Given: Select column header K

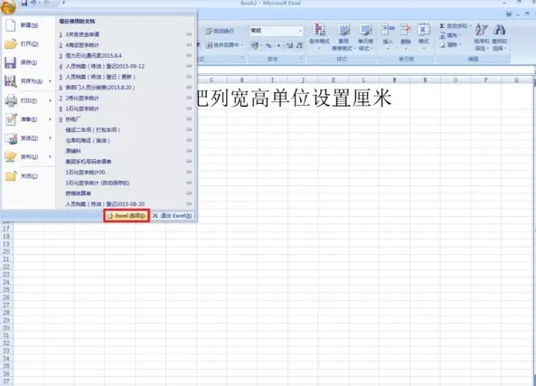Looking at the screenshot, I should pyautogui.click(x=334, y=80).
